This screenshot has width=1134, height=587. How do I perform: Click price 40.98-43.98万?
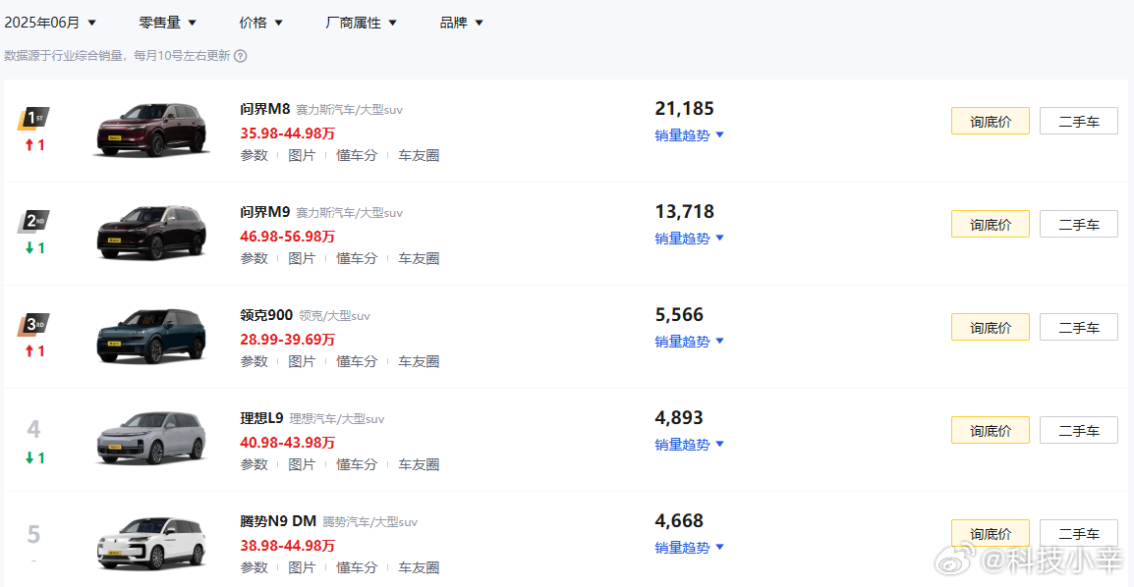point(287,443)
